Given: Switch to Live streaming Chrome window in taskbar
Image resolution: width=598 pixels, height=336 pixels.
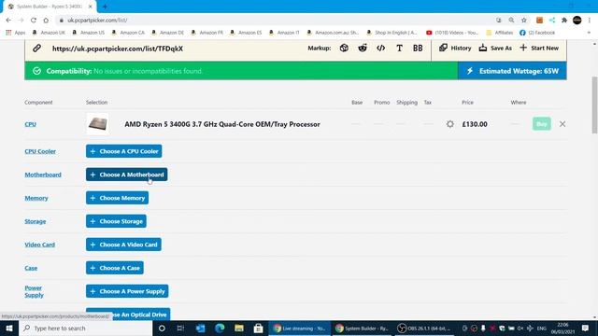Looking at the screenshot, I should point(300,328).
